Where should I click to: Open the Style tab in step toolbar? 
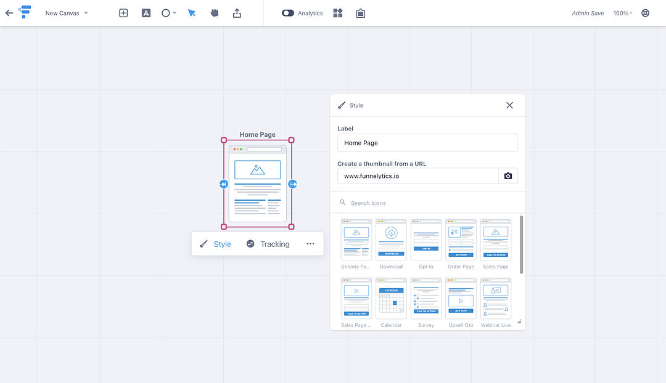[216, 244]
